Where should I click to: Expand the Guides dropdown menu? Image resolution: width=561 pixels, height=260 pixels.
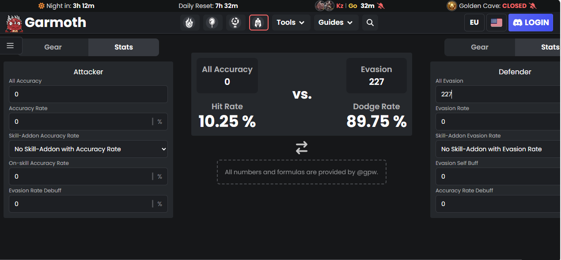pyautogui.click(x=336, y=23)
